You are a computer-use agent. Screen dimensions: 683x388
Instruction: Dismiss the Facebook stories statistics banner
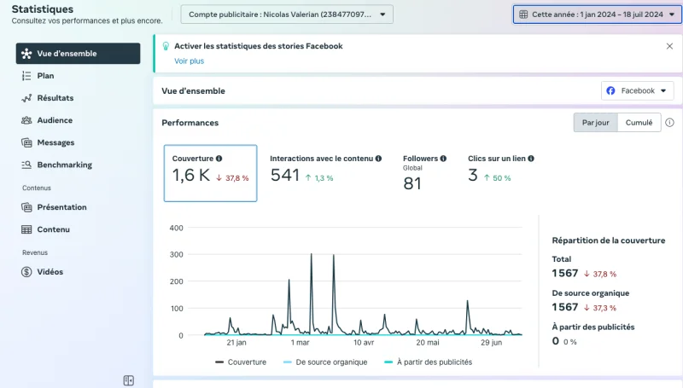point(669,46)
